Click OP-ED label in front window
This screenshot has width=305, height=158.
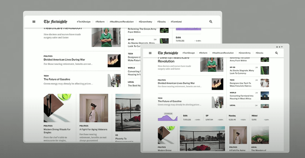(233, 67)
